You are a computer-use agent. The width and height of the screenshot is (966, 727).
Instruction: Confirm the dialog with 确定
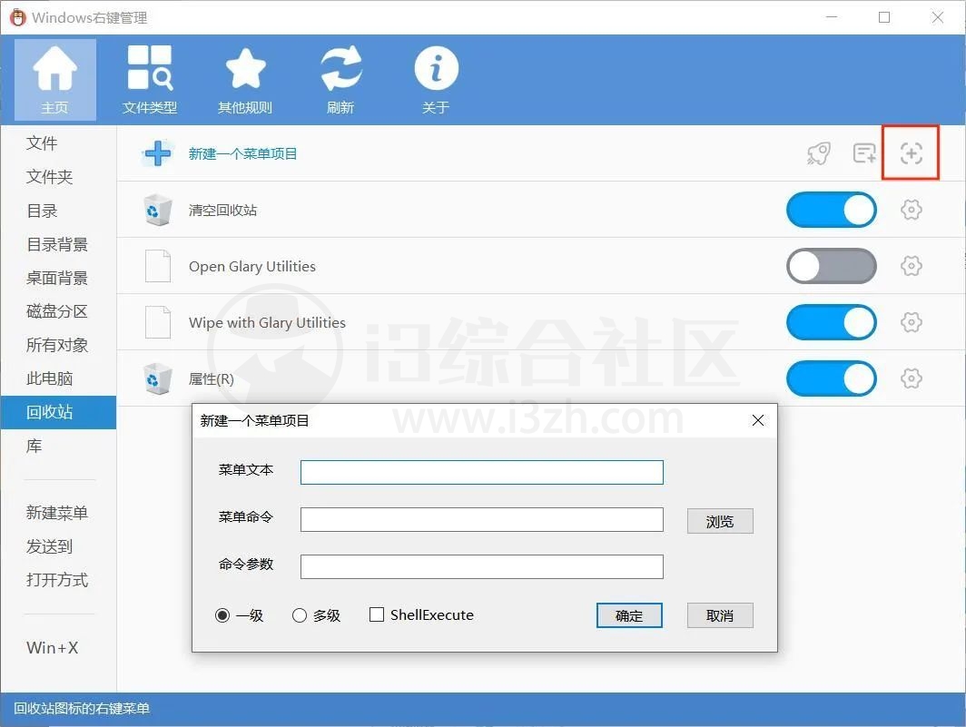click(629, 615)
